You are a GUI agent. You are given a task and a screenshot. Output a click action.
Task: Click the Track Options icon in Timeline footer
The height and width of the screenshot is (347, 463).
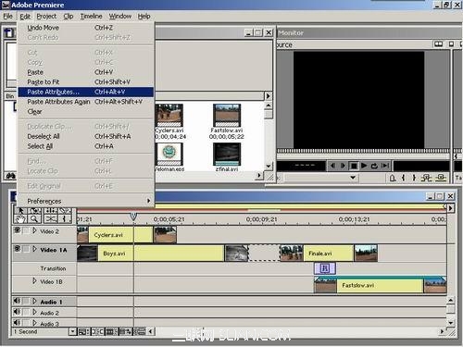tap(83, 332)
